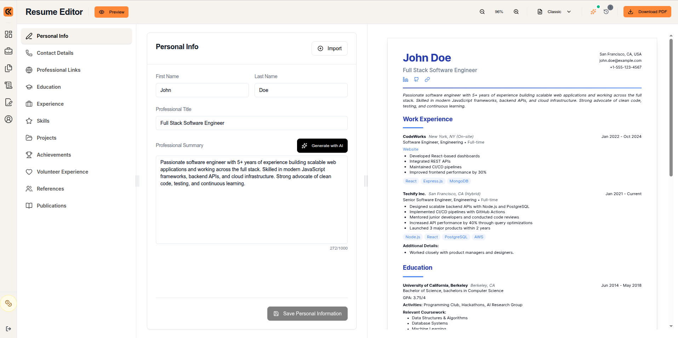Click the Last Name input field
The width and height of the screenshot is (678, 338).
(301, 90)
